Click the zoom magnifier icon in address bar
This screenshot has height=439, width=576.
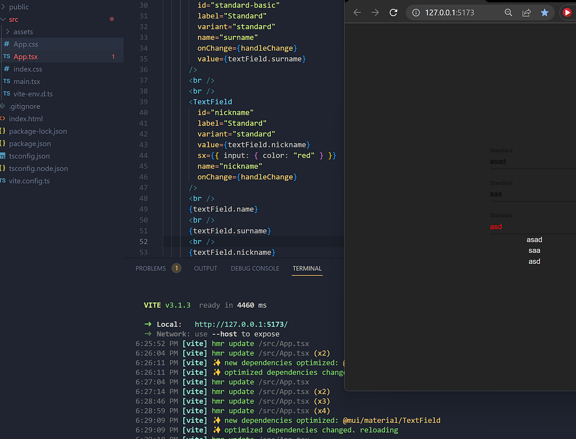point(508,13)
